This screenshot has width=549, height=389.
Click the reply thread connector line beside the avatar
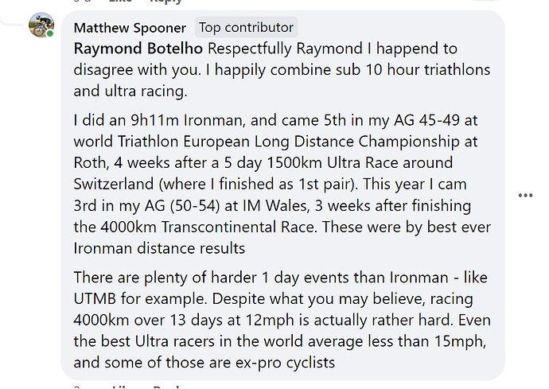point(10,21)
